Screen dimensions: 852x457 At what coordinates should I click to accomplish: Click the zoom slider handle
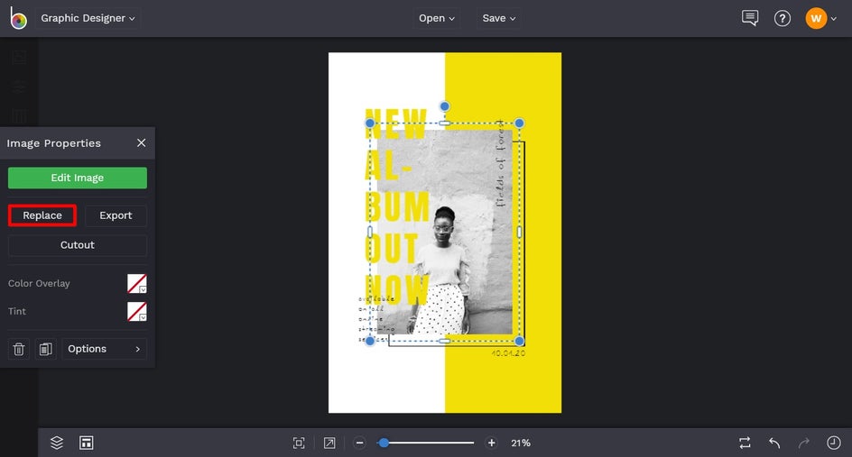[x=384, y=443]
